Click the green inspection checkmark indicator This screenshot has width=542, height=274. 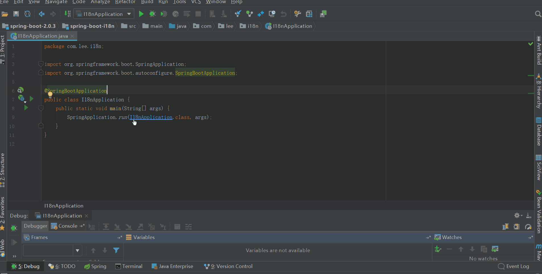point(531,44)
